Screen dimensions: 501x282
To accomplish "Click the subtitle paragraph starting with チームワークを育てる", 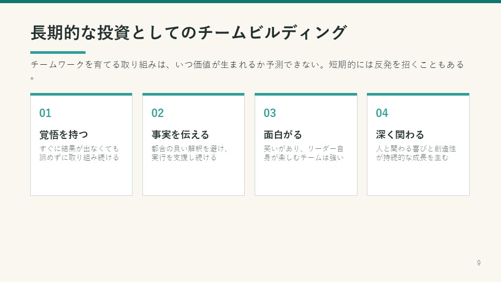I will pyautogui.click(x=247, y=69).
